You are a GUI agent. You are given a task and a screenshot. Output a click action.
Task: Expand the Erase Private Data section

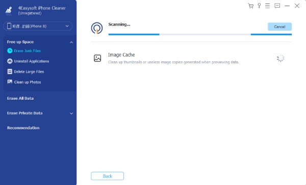pos(71,113)
